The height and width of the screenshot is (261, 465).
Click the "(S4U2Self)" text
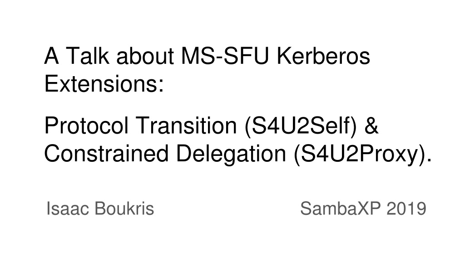pos(301,126)
